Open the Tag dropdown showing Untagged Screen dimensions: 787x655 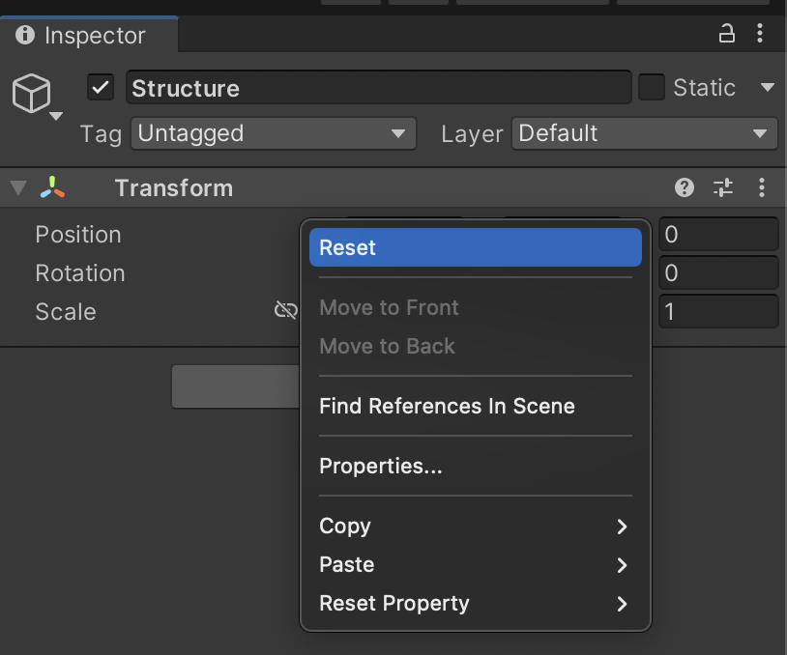[273, 133]
